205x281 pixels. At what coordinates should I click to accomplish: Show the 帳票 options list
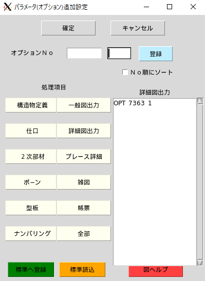pos(84,208)
